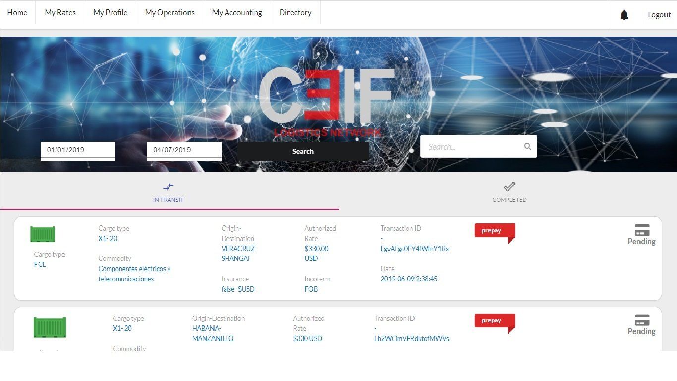Click the FOB incoterm value
The width and height of the screenshot is (677, 381).
click(x=311, y=289)
